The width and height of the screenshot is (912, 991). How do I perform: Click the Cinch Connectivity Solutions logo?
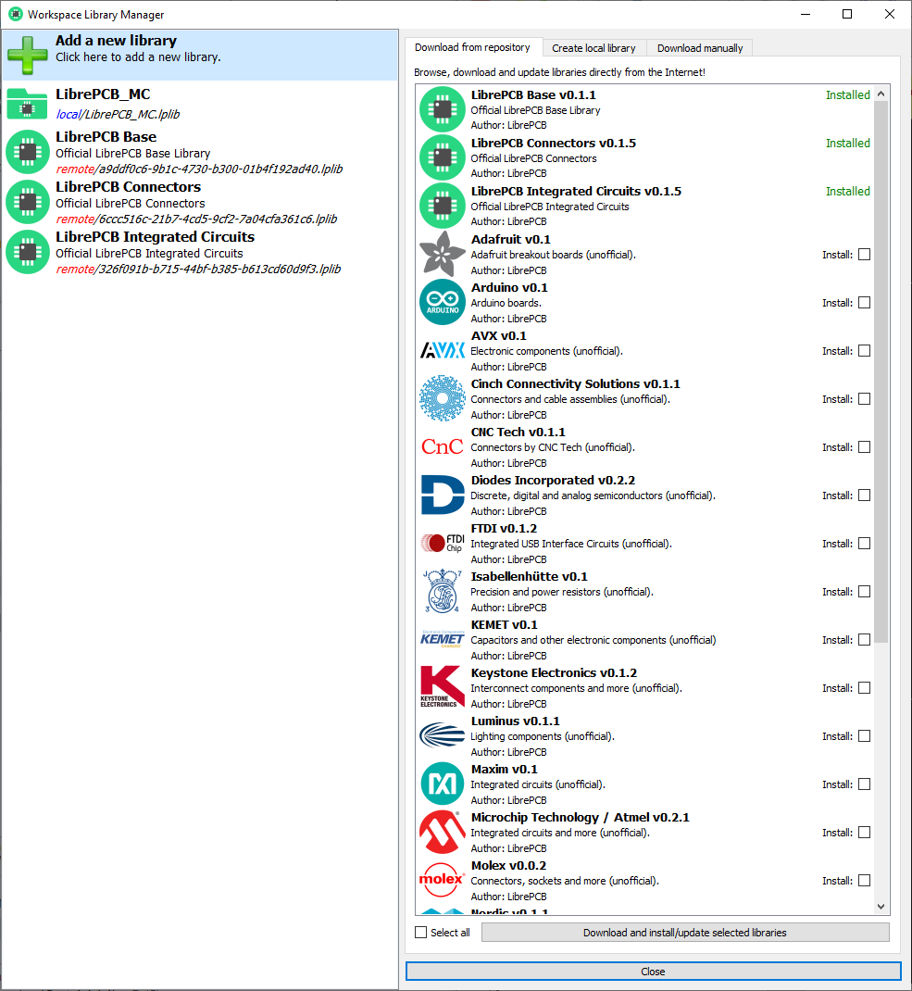click(443, 398)
